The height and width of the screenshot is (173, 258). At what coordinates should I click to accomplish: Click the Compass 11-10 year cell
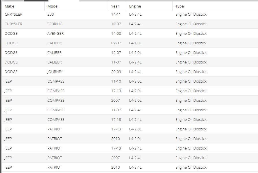[x=116, y=81]
